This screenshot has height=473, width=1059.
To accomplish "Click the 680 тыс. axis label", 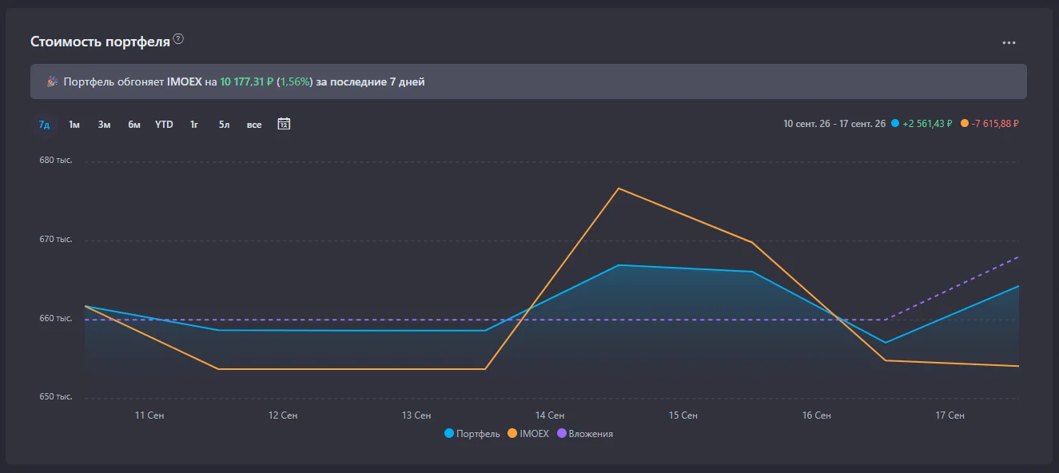I will pyautogui.click(x=56, y=161).
